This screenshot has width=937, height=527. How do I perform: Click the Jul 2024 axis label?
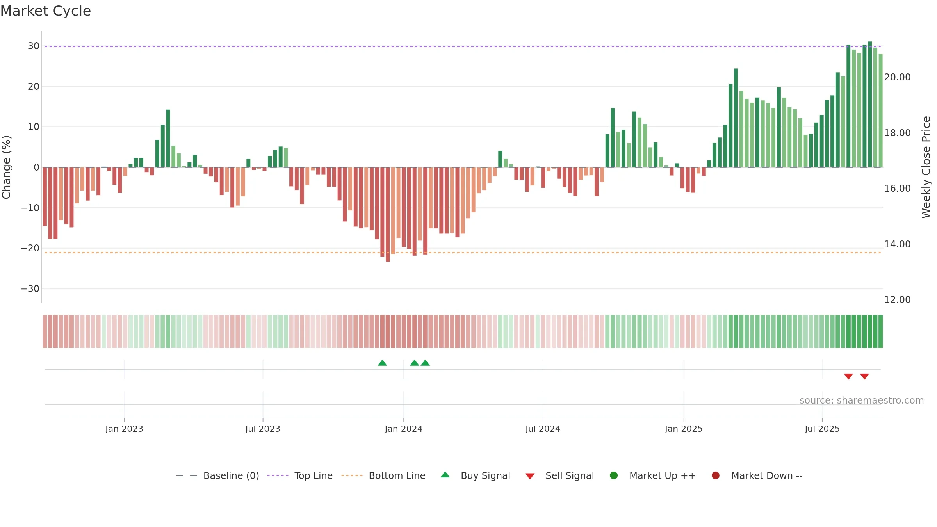543,429
